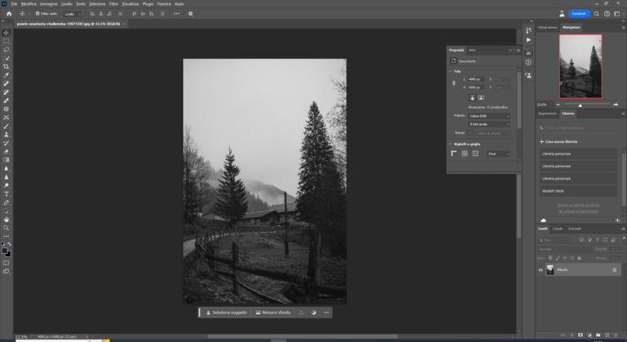Toggle the Selez. auto checkbox
The height and width of the screenshot is (342, 627).
pos(37,13)
